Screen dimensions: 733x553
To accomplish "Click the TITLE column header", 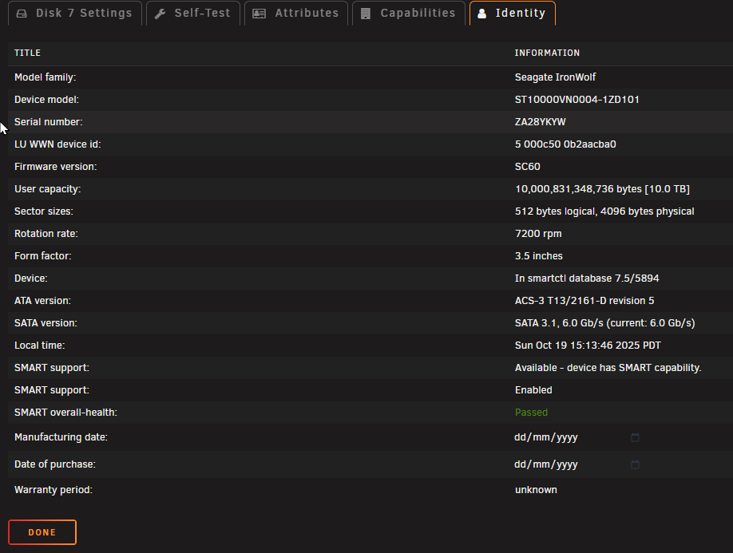I will coord(28,53).
